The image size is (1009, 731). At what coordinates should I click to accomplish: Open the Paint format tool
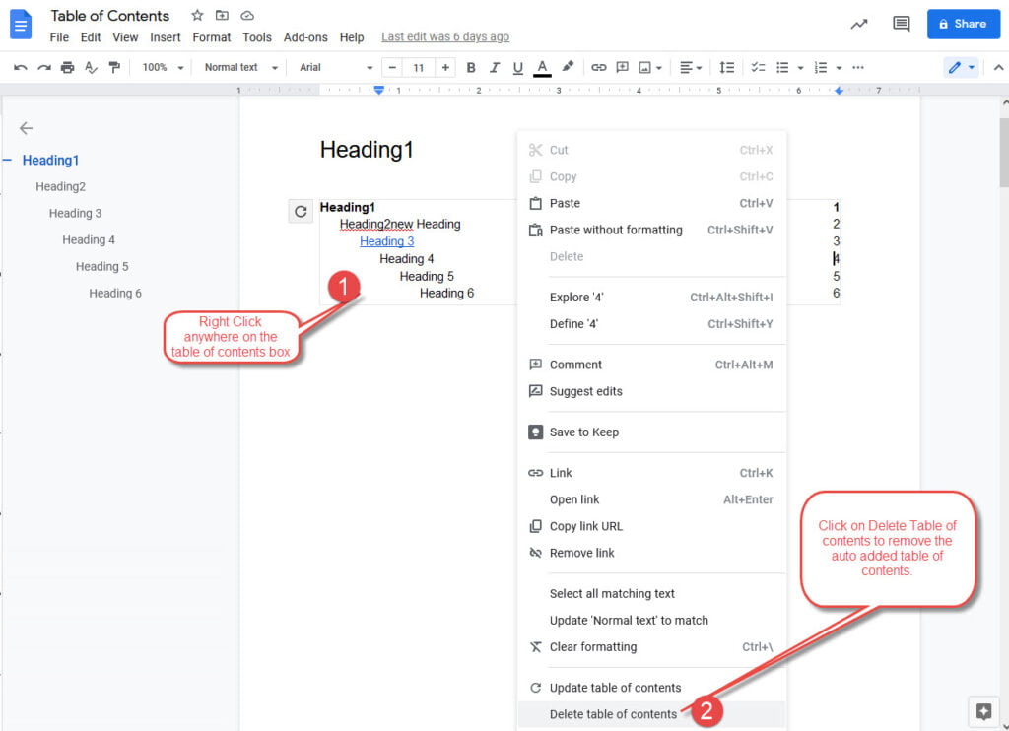(114, 67)
